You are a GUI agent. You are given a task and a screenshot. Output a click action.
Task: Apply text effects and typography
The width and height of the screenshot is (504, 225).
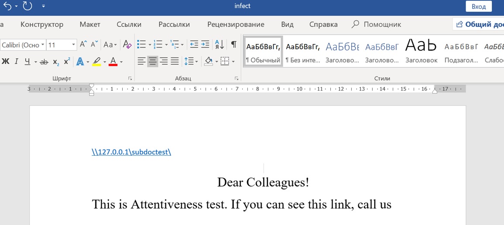click(x=80, y=61)
